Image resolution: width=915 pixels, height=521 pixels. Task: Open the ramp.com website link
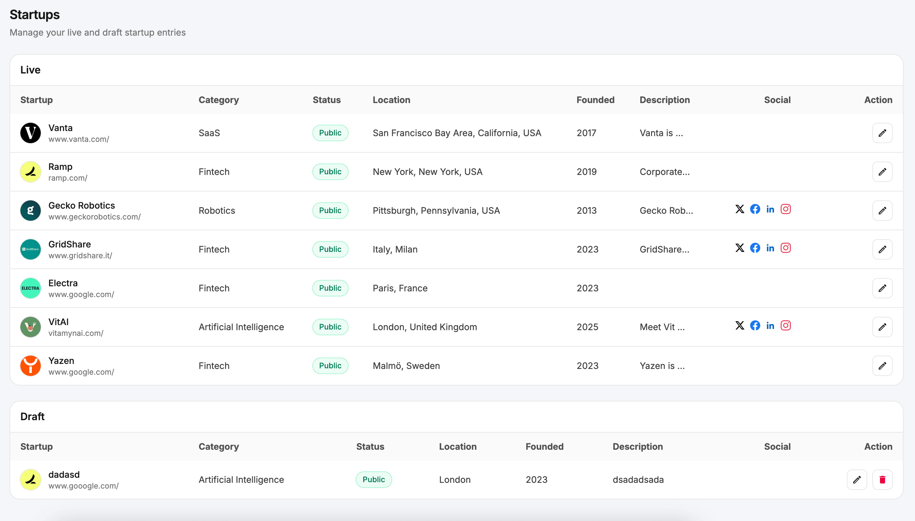click(x=68, y=177)
